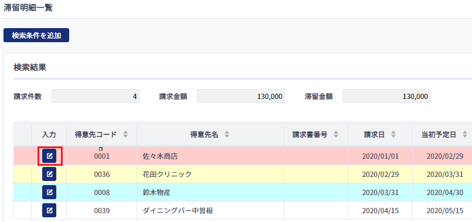Select the 花田クリニック customer name cell
Screen dimensions: 472x222
[210, 174]
